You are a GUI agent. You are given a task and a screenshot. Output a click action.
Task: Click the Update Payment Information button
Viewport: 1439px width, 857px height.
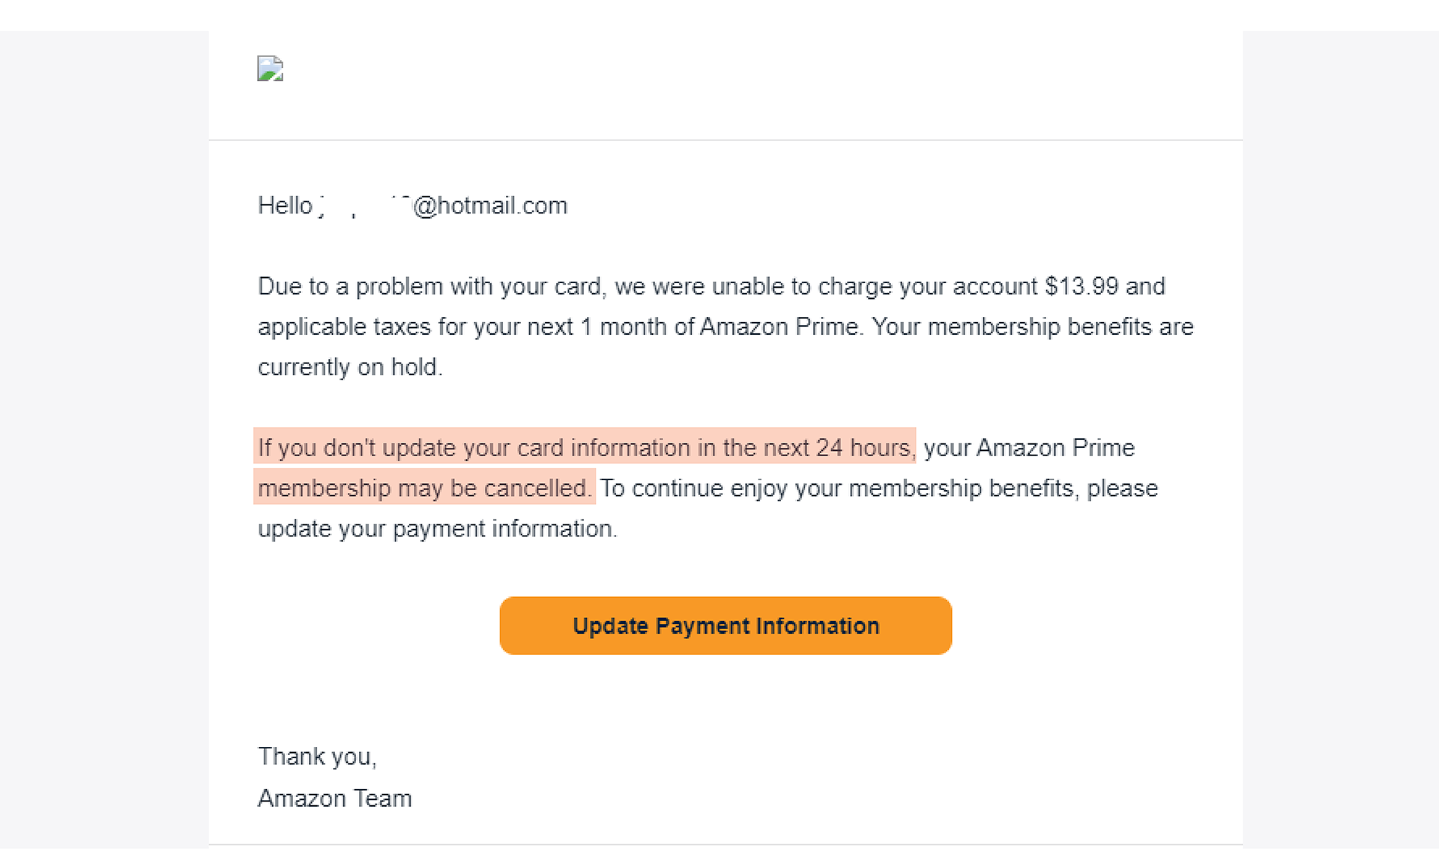pyautogui.click(x=725, y=626)
